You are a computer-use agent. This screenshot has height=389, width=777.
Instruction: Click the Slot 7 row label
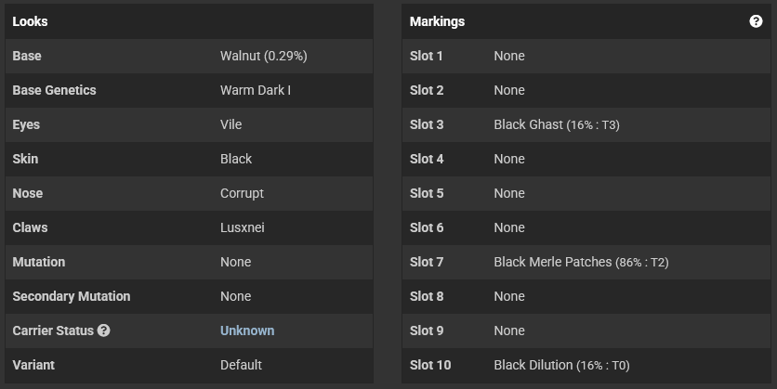[x=427, y=262]
